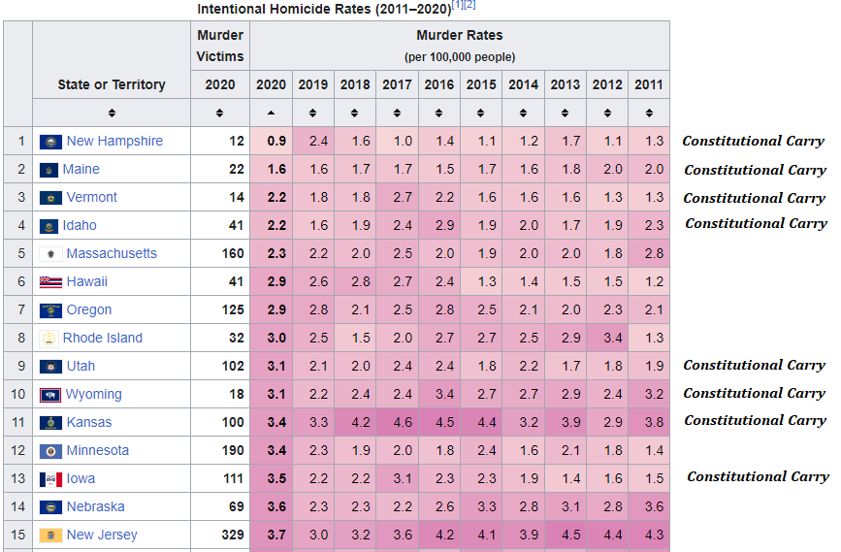Select Minnesota victims count 190
Image resolution: width=841 pixels, height=552 pixels.
click(x=220, y=450)
